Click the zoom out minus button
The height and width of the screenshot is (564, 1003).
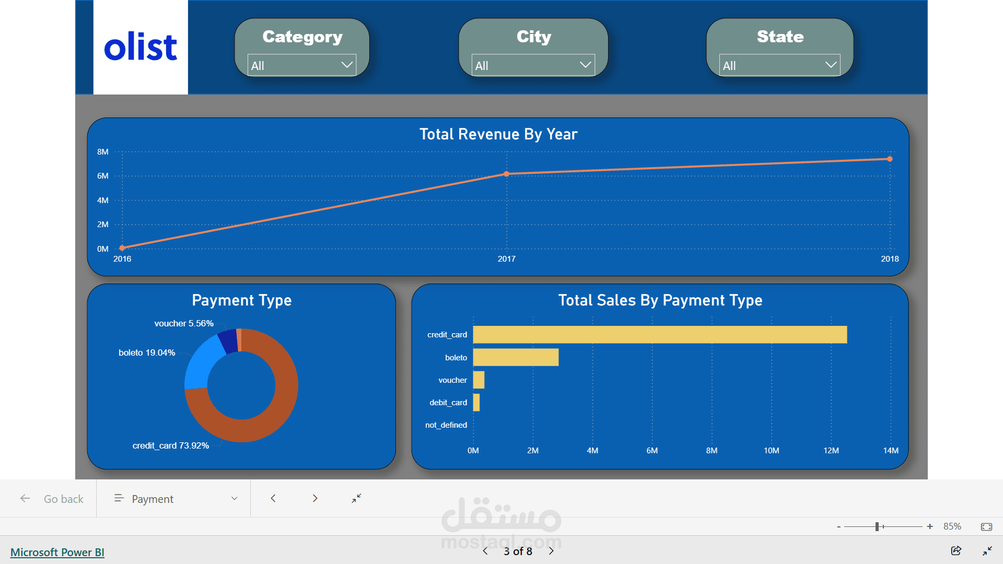click(x=838, y=526)
